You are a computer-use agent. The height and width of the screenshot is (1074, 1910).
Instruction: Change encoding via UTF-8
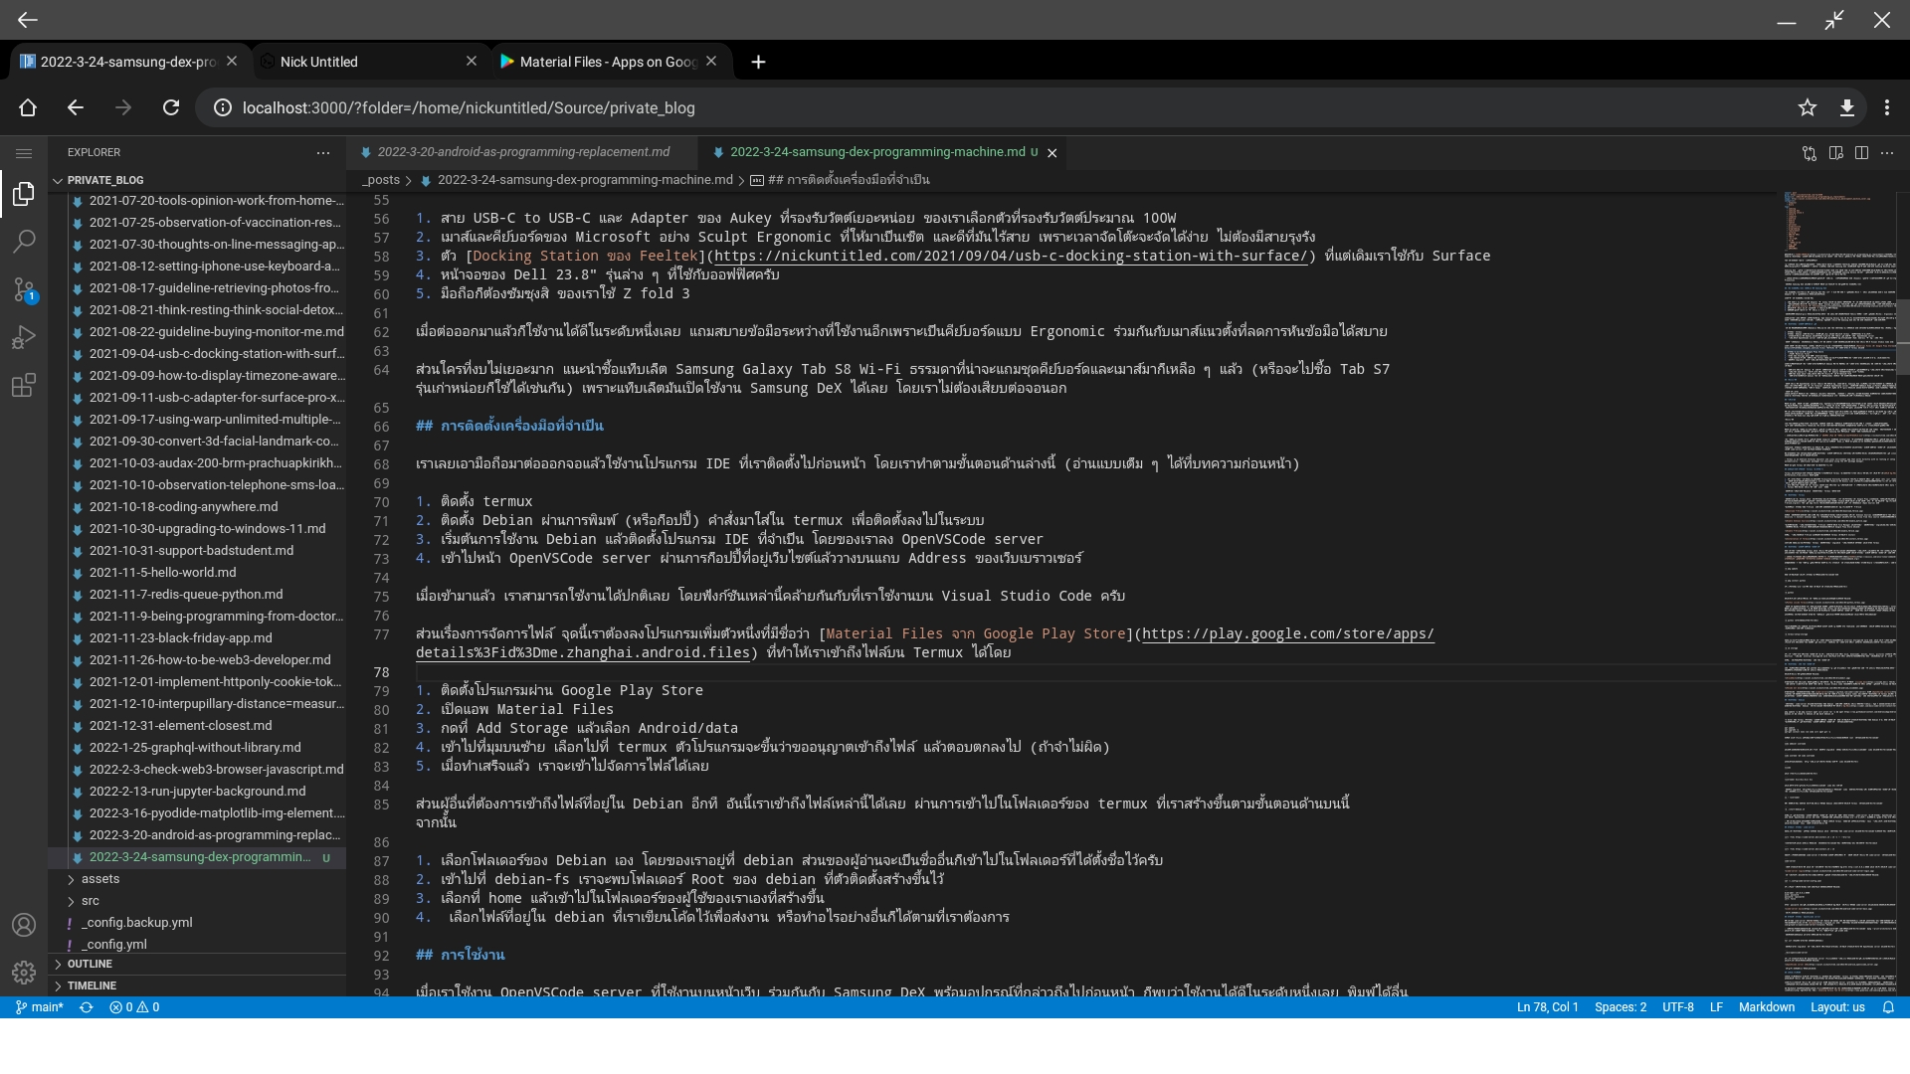click(x=1677, y=1007)
